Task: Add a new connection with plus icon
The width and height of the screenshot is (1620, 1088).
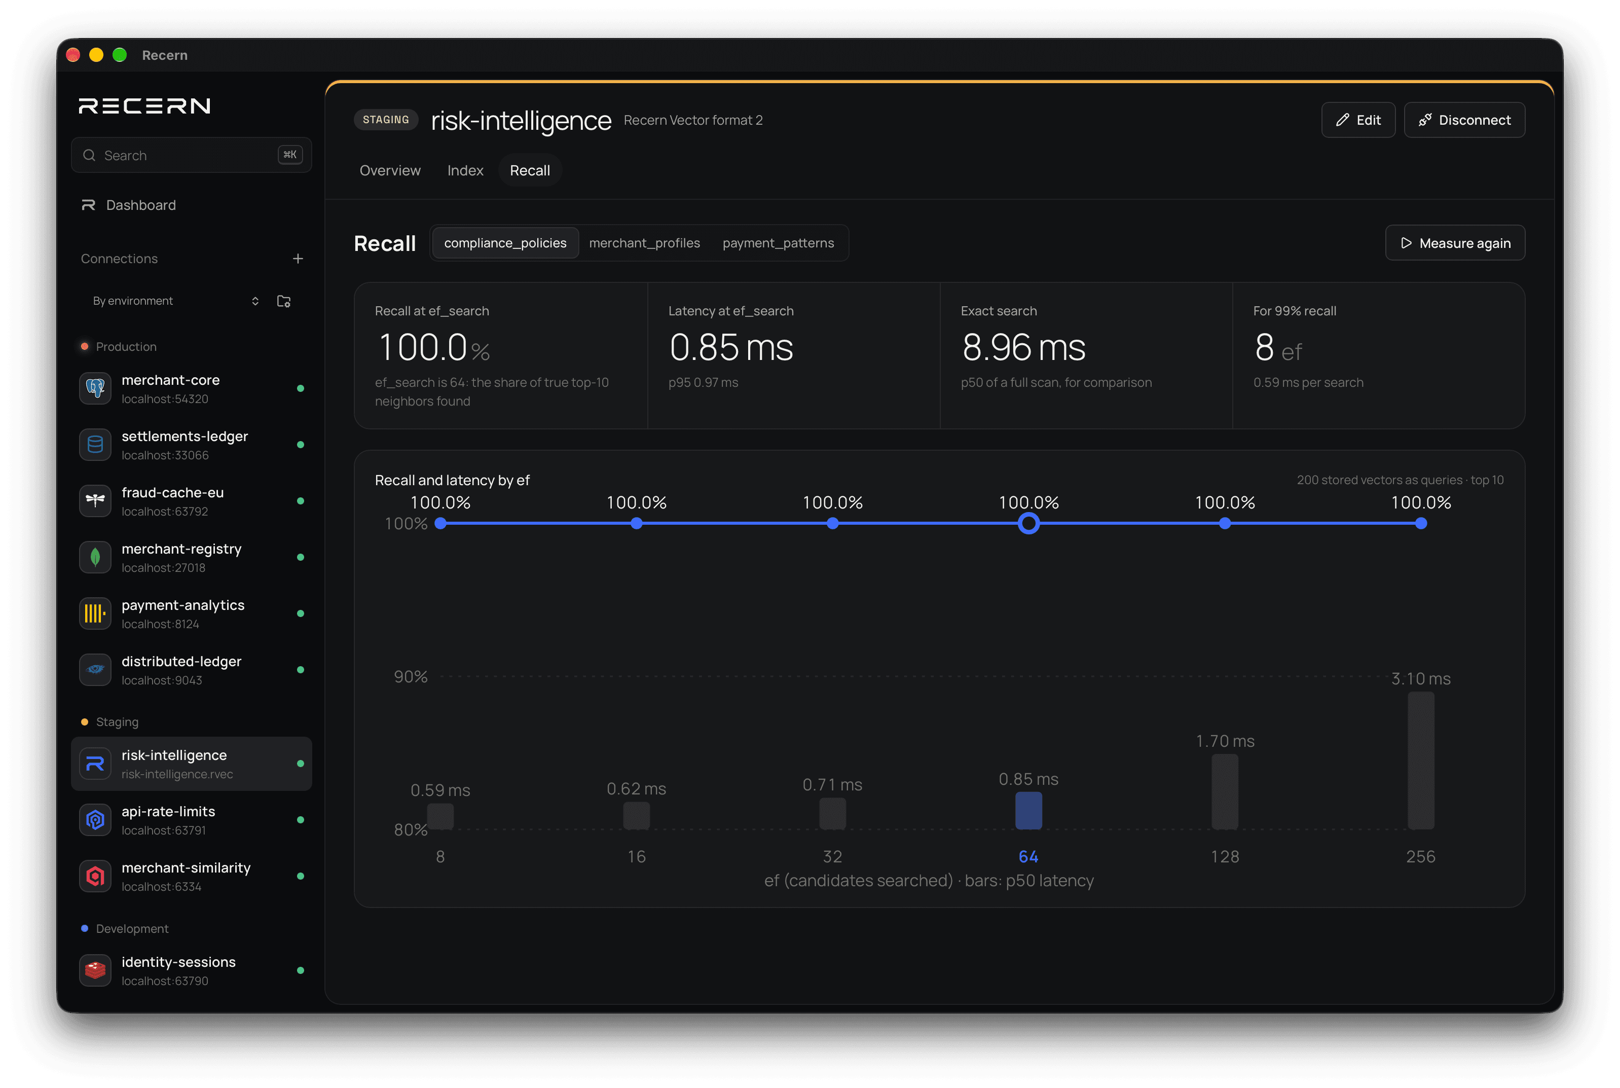Action: 298,259
